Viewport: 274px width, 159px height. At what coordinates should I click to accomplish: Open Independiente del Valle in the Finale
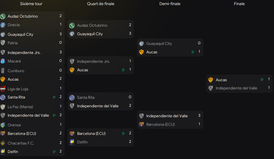click(236, 88)
